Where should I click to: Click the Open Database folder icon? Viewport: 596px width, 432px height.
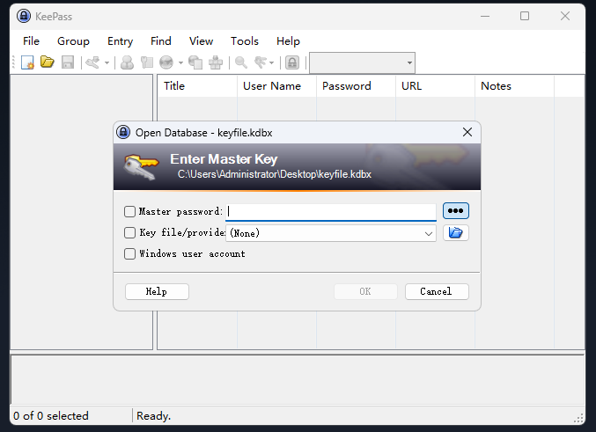[x=48, y=62]
